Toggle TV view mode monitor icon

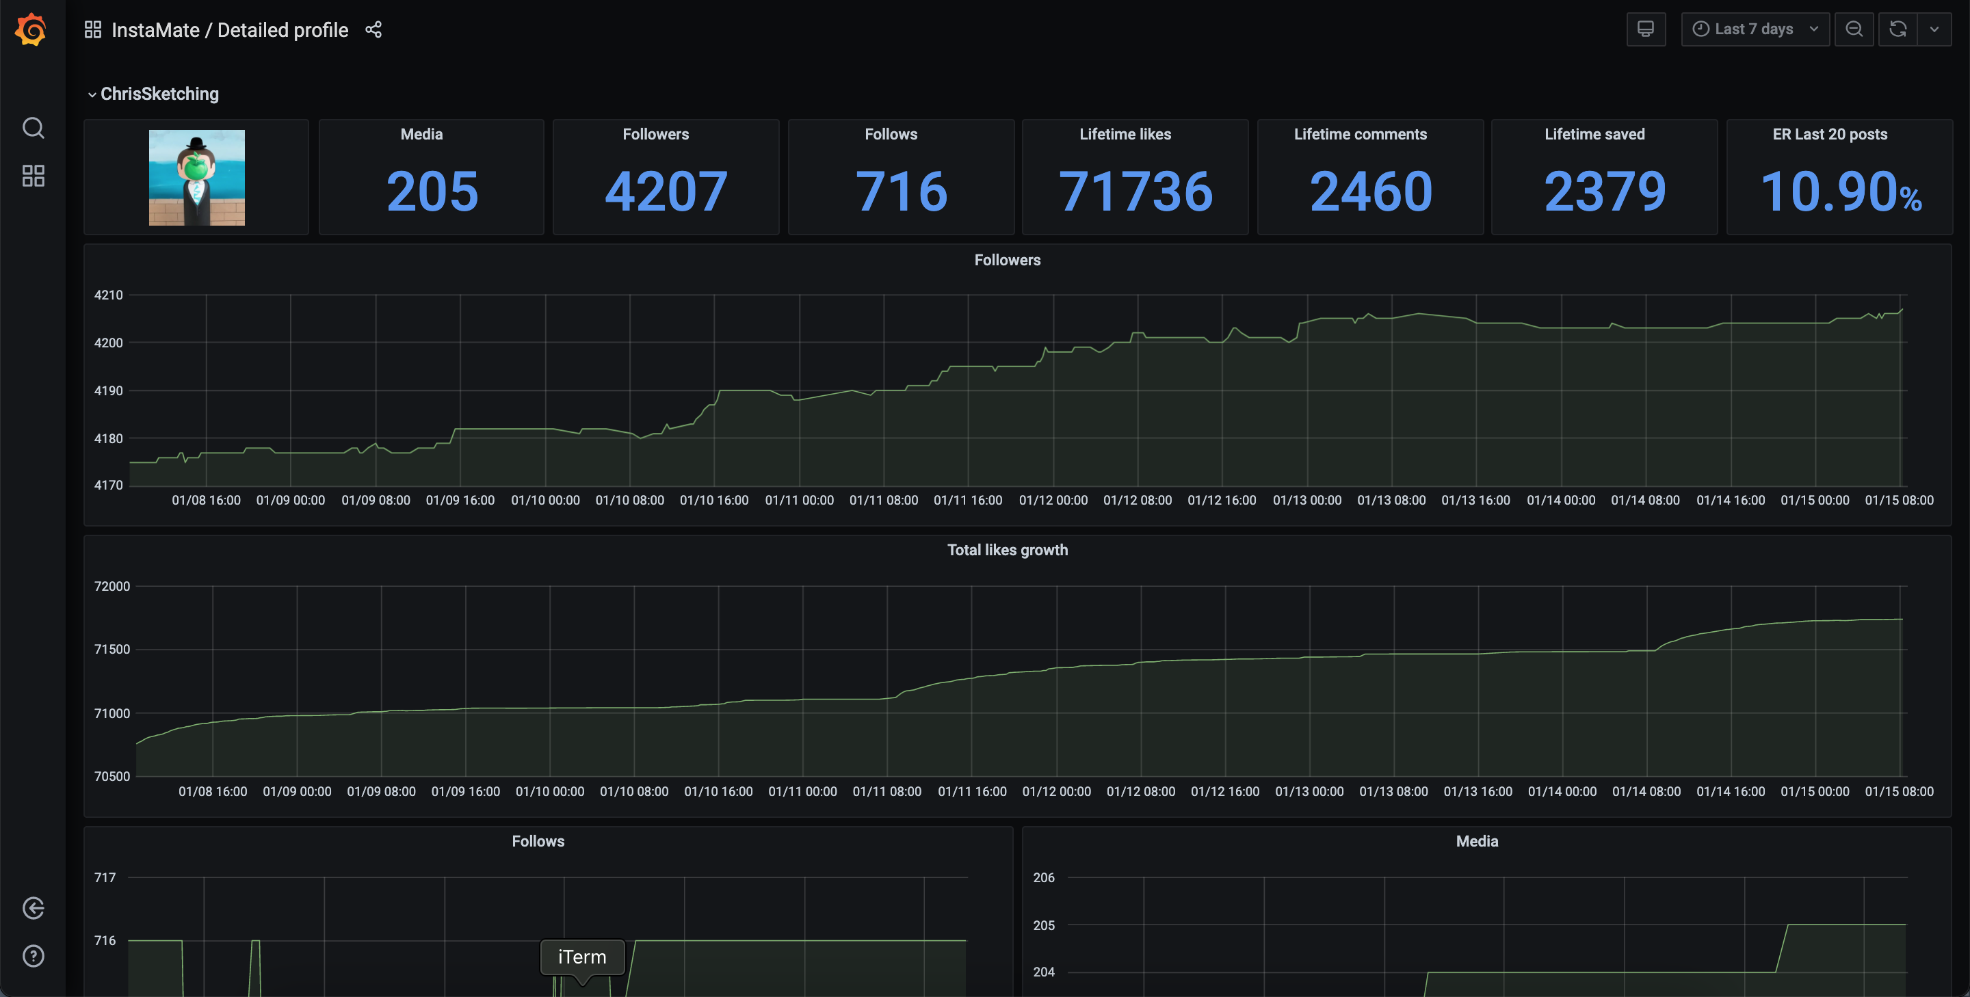pos(1646,29)
